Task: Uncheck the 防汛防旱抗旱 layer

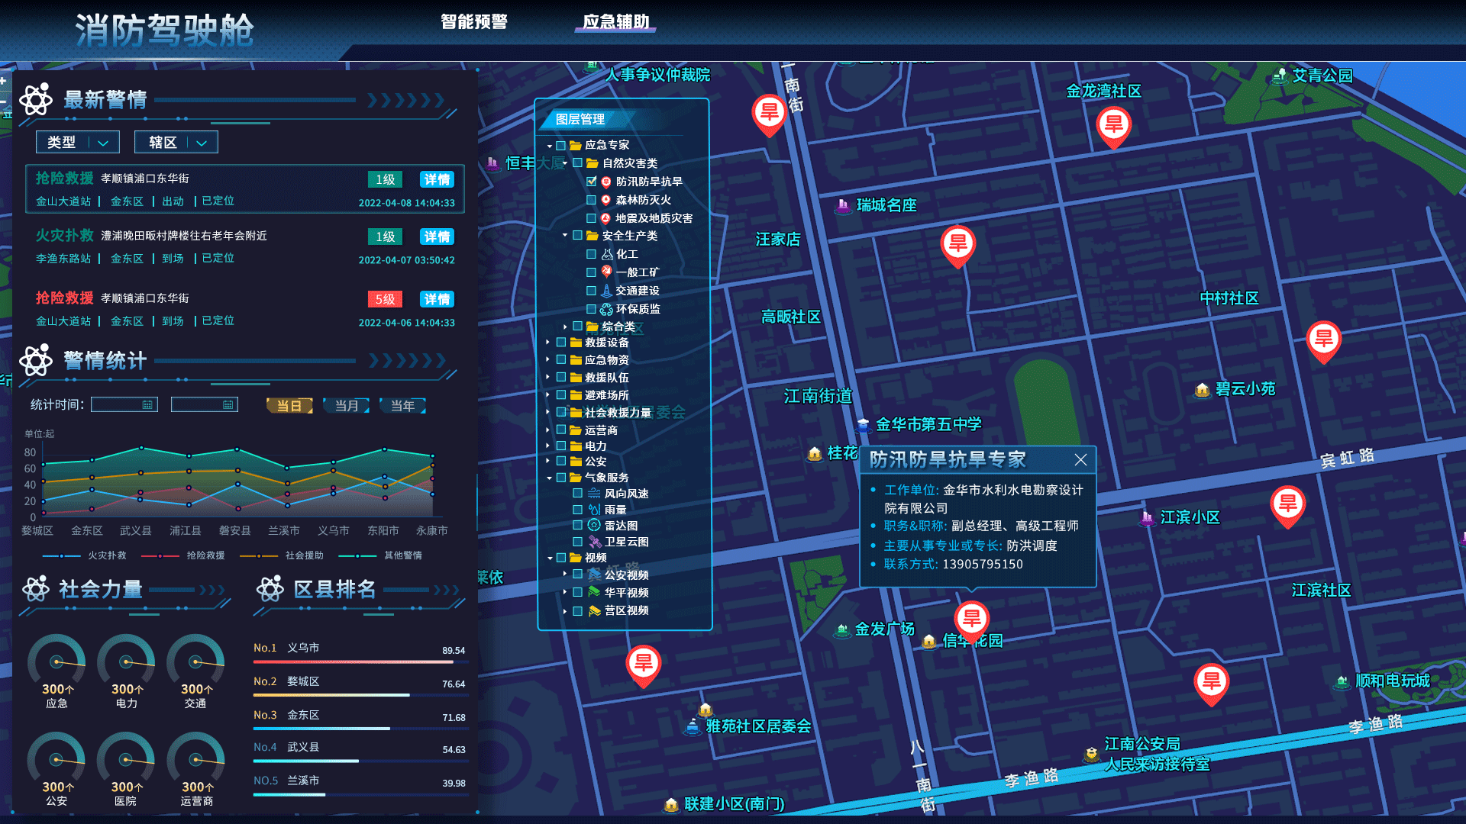Action: [591, 181]
